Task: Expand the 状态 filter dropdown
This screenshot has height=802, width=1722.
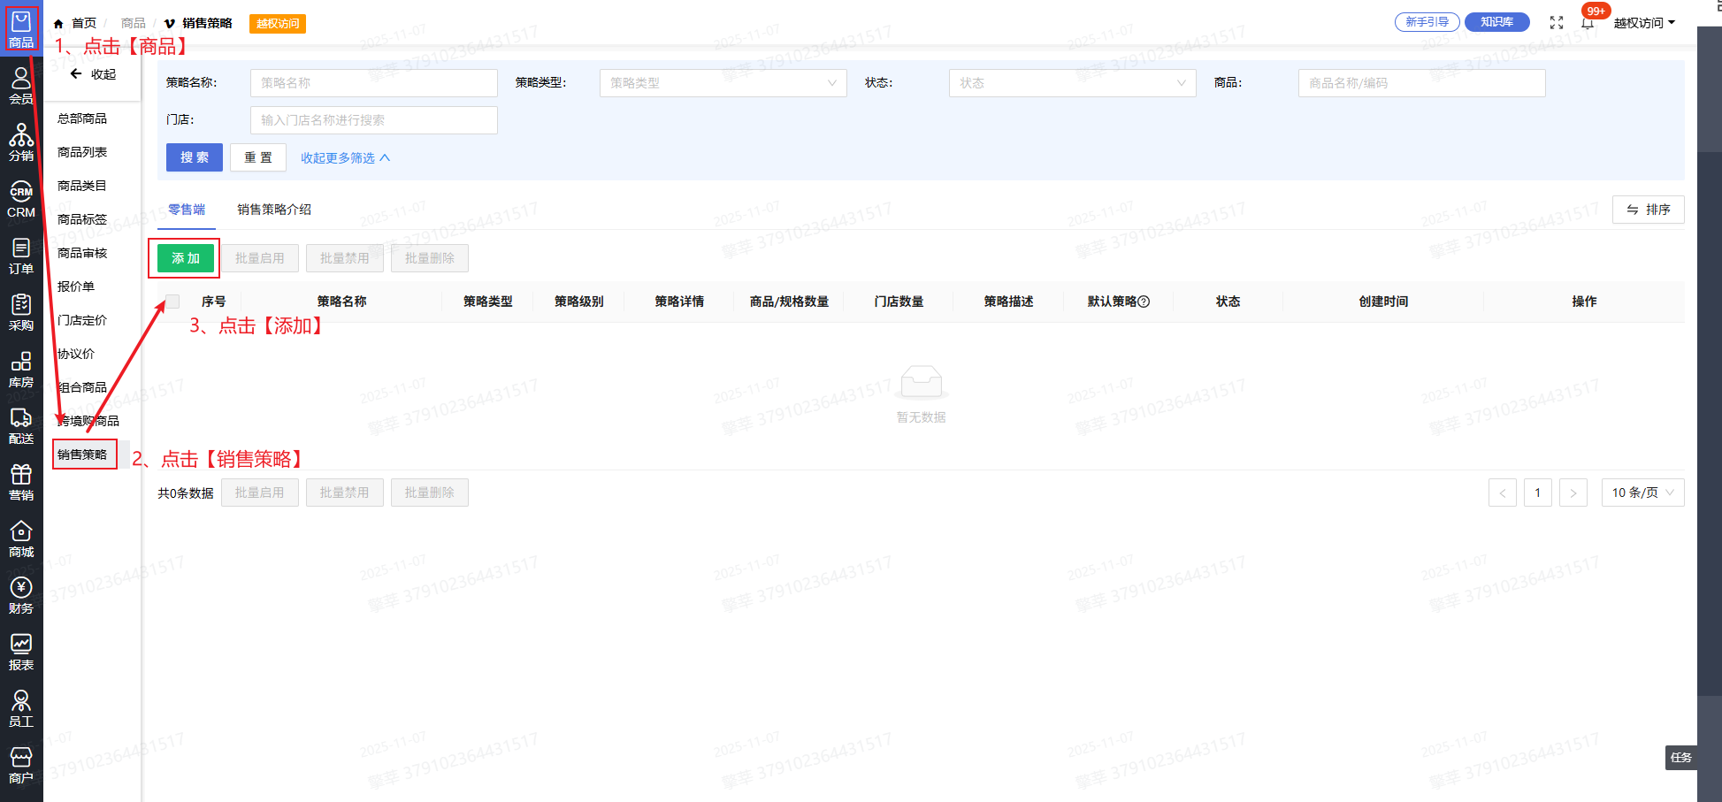Action: (1072, 83)
